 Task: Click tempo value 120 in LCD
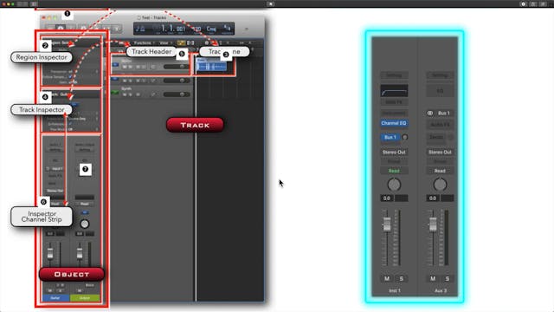[x=197, y=29]
